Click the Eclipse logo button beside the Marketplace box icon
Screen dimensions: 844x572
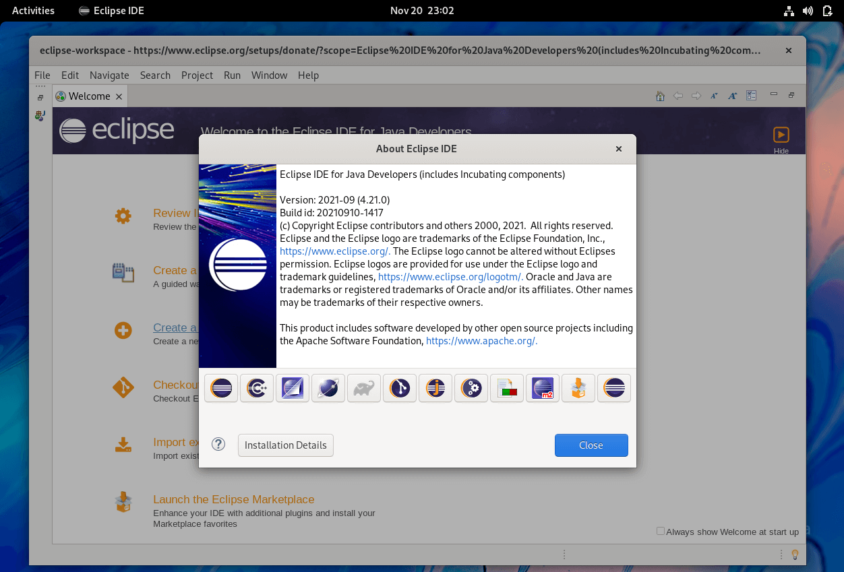[x=614, y=388]
